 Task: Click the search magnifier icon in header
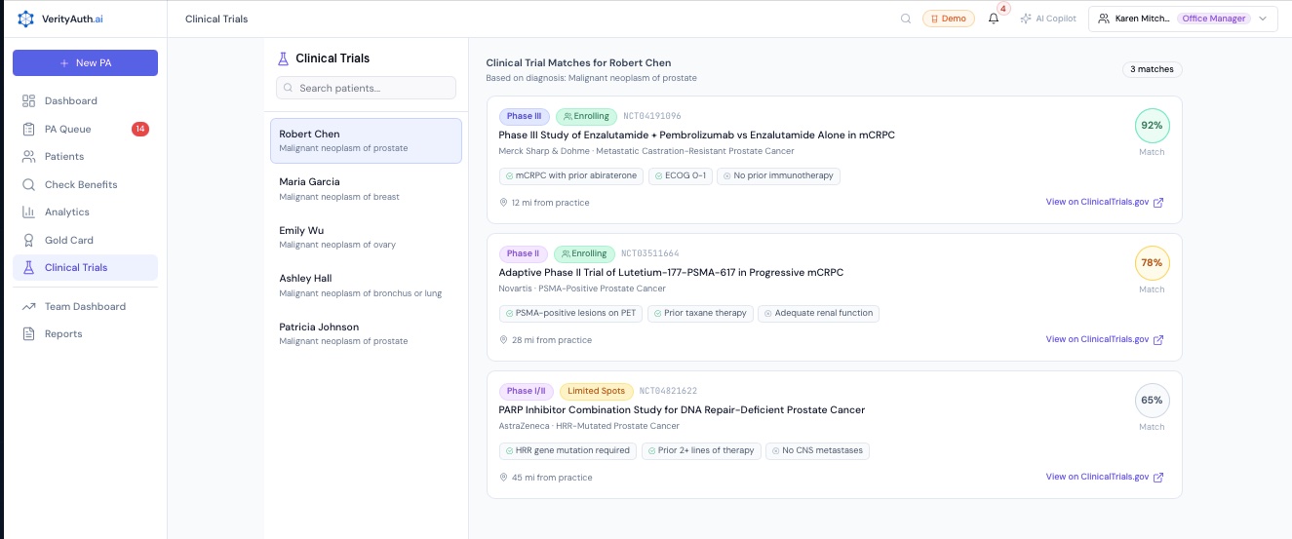pos(906,19)
